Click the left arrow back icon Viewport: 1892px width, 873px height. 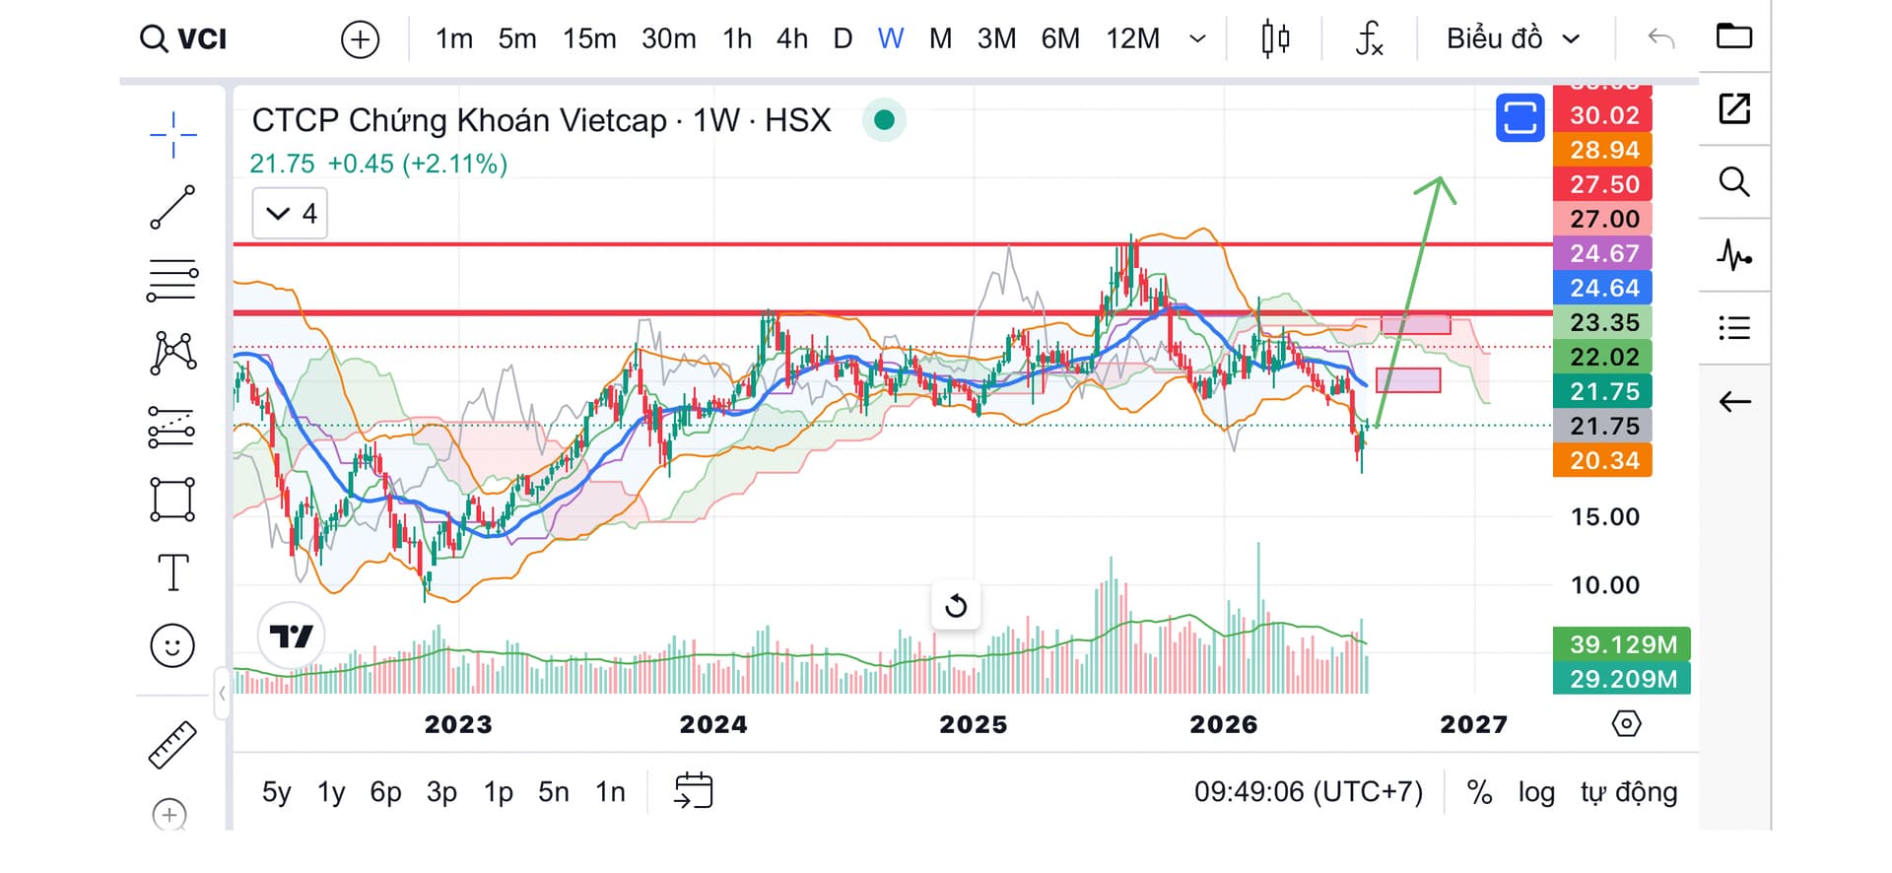(x=1734, y=401)
